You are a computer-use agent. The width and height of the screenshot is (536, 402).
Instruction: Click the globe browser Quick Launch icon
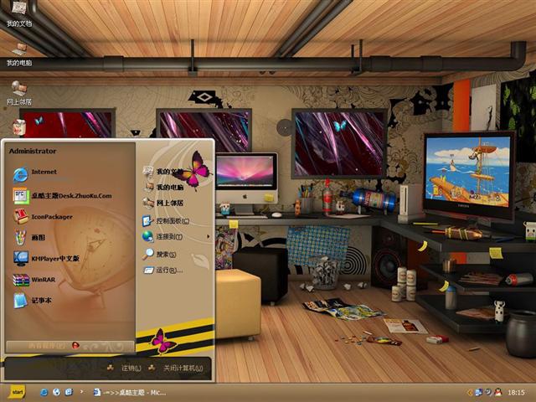coord(56,393)
